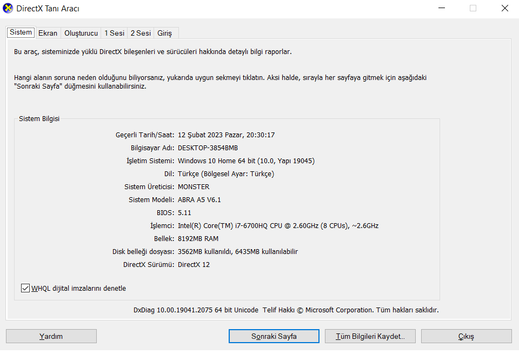
Task: Click the İşletim Sistemi label
Action: point(150,161)
